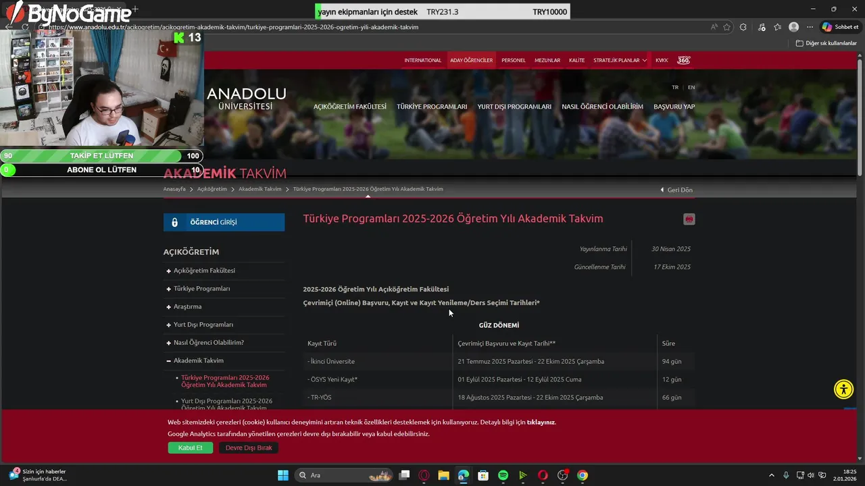This screenshot has width=865, height=486.
Task: Switch site language to TR
Action: tap(675, 87)
